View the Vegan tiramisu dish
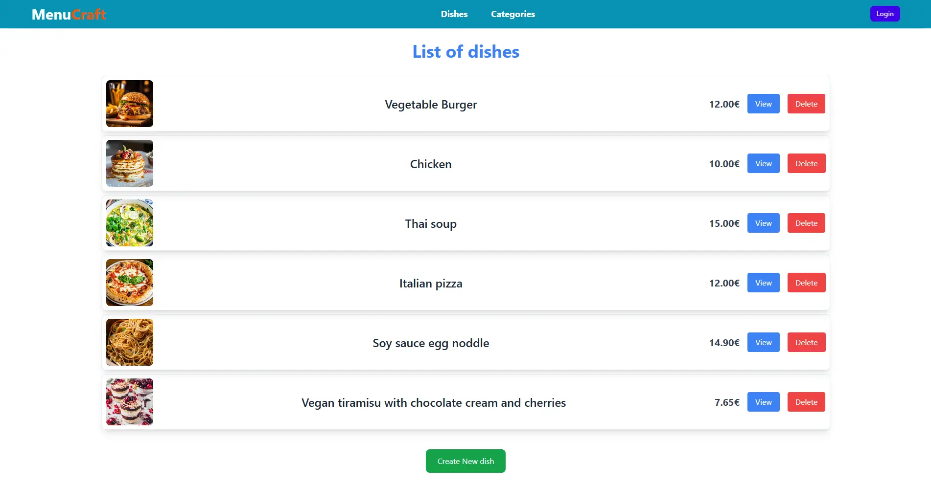The height and width of the screenshot is (484, 931). click(x=763, y=402)
